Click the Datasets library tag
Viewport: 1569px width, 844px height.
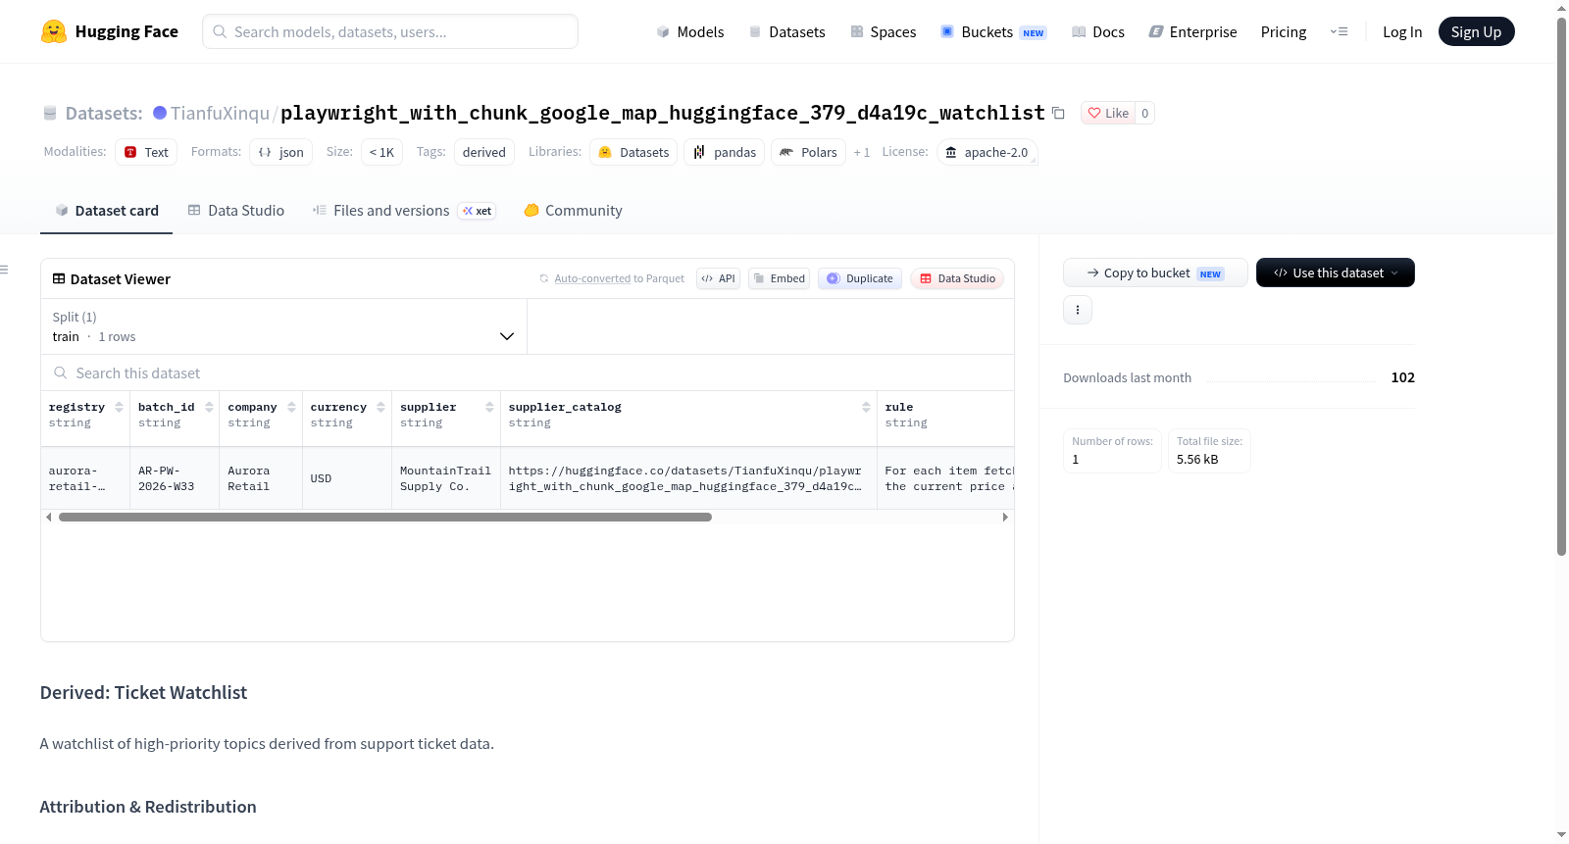point(633,152)
